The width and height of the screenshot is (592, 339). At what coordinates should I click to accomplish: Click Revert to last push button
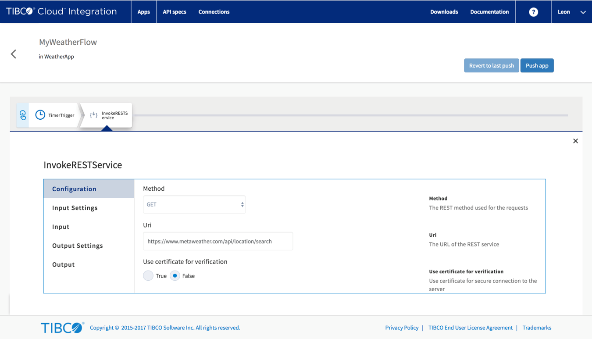[x=491, y=66]
